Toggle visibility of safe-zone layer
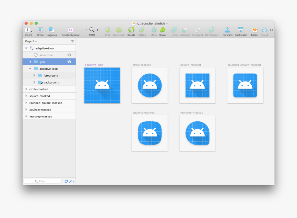 (x=69, y=55)
